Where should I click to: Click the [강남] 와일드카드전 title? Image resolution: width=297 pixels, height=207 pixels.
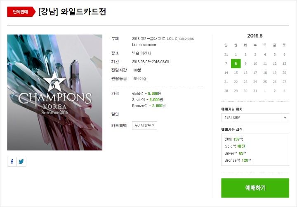point(72,12)
